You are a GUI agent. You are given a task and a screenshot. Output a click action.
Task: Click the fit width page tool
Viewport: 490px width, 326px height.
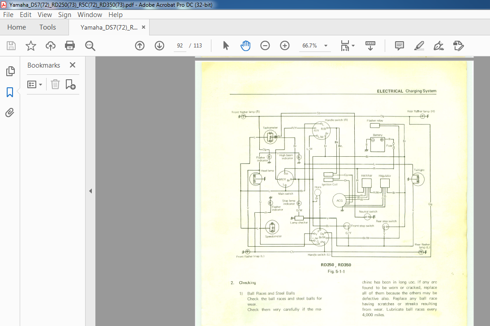pos(345,46)
